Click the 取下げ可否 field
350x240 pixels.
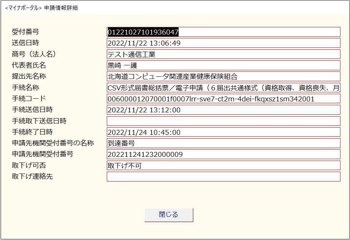tap(223, 166)
